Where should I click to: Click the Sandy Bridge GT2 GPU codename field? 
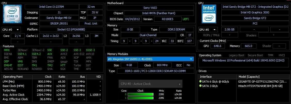point(255,18)
